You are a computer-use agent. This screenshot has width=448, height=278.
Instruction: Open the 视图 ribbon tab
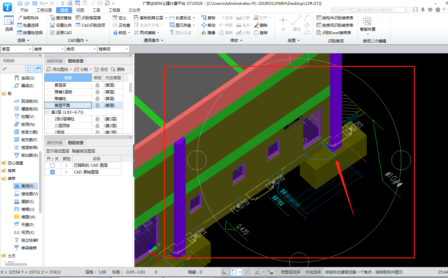(80, 10)
